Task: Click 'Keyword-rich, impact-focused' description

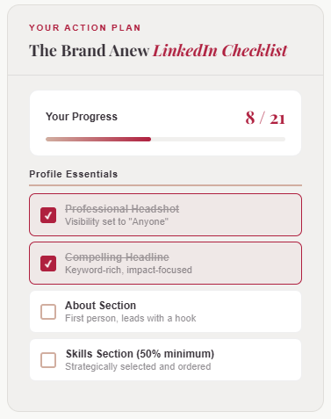Action: tap(128, 270)
